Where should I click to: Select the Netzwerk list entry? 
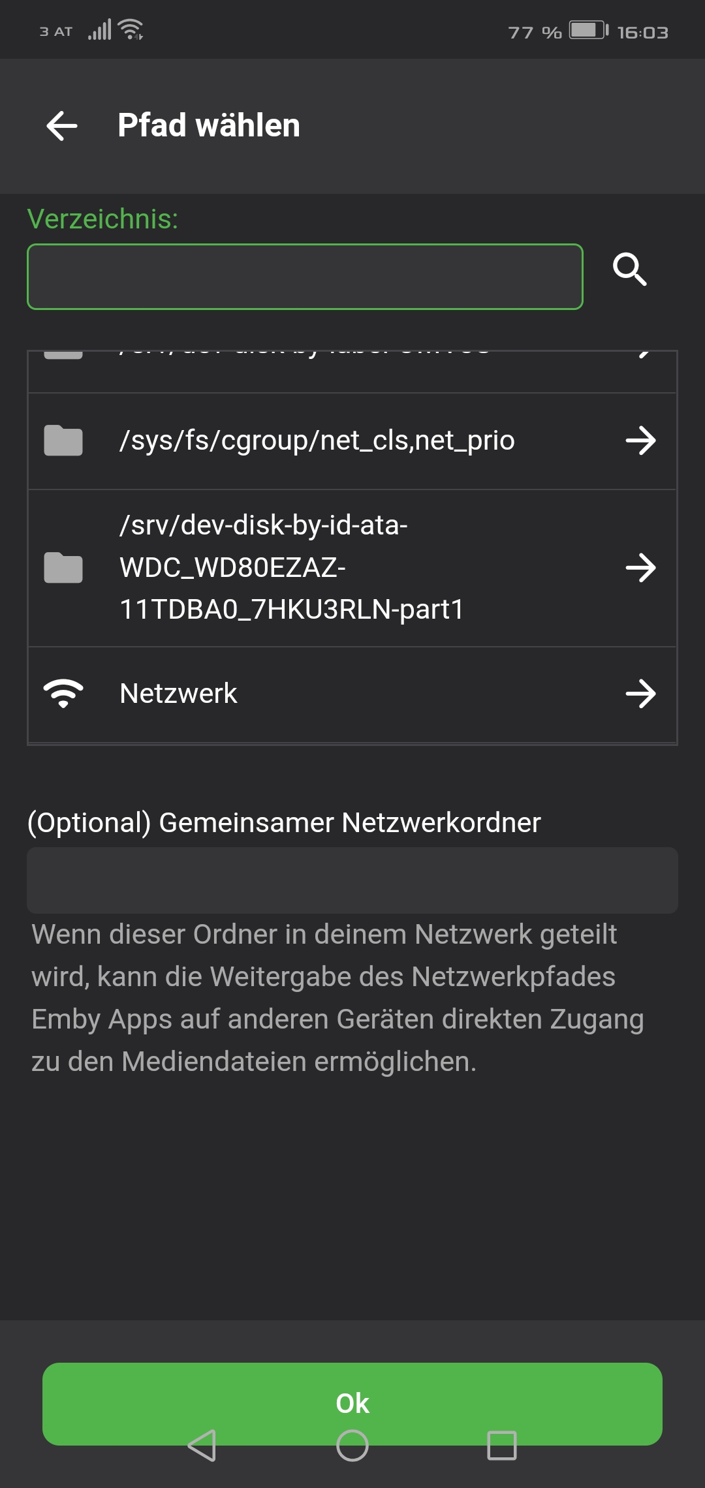[352, 694]
